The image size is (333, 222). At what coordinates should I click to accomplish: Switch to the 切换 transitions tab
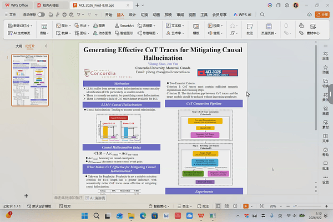144,14
